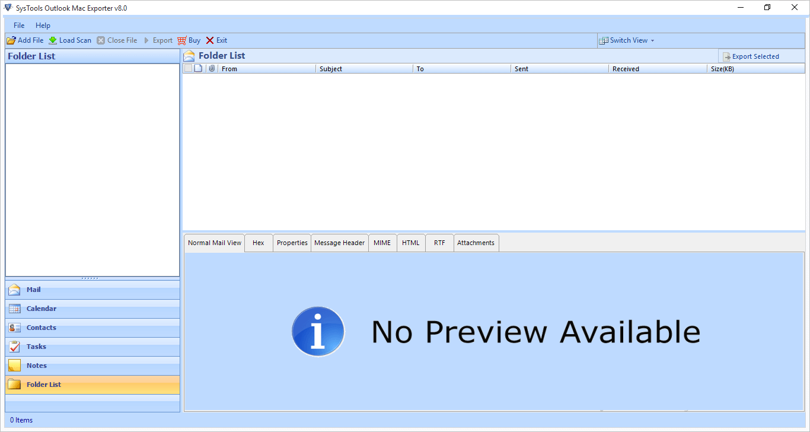The height and width of the screenshot is (432, 810).
Task: Switch to the Hex tab
Action: tap(259, 243)
